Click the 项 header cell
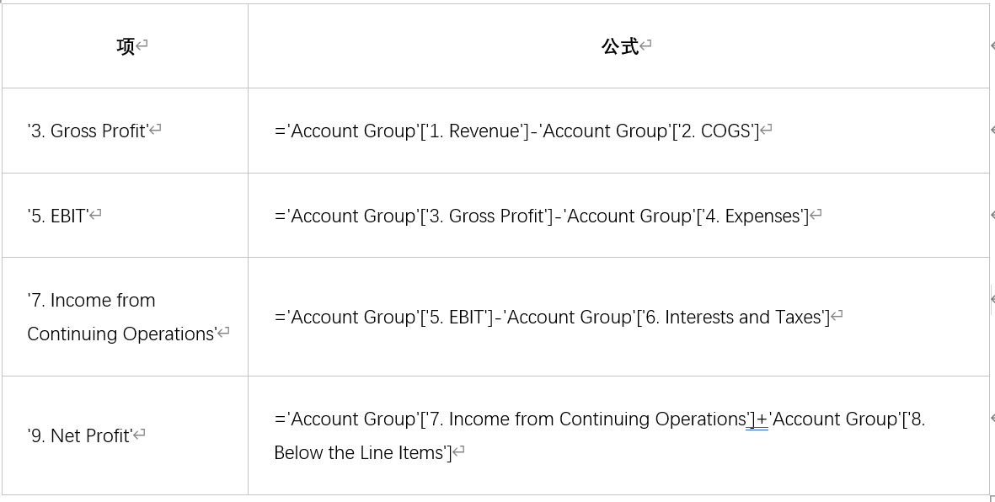This screenshot has height=502, width=995. coord(125,45)
